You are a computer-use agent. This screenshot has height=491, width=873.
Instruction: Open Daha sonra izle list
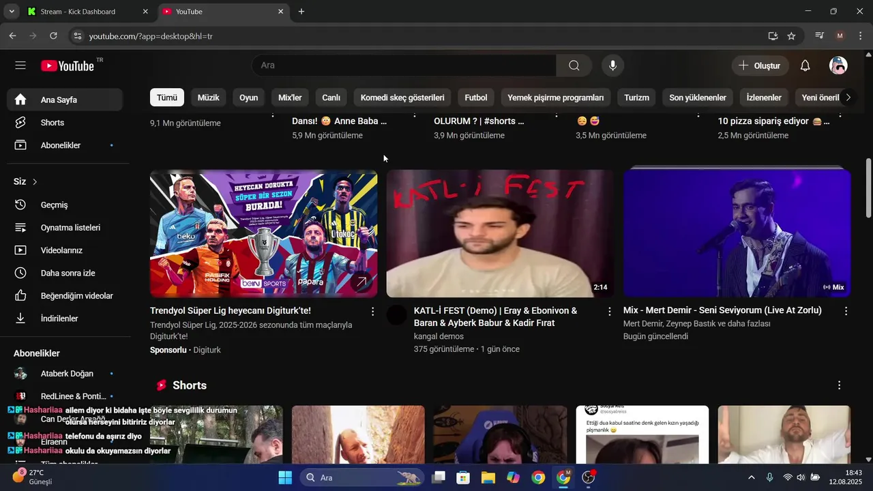pos(65,273)
